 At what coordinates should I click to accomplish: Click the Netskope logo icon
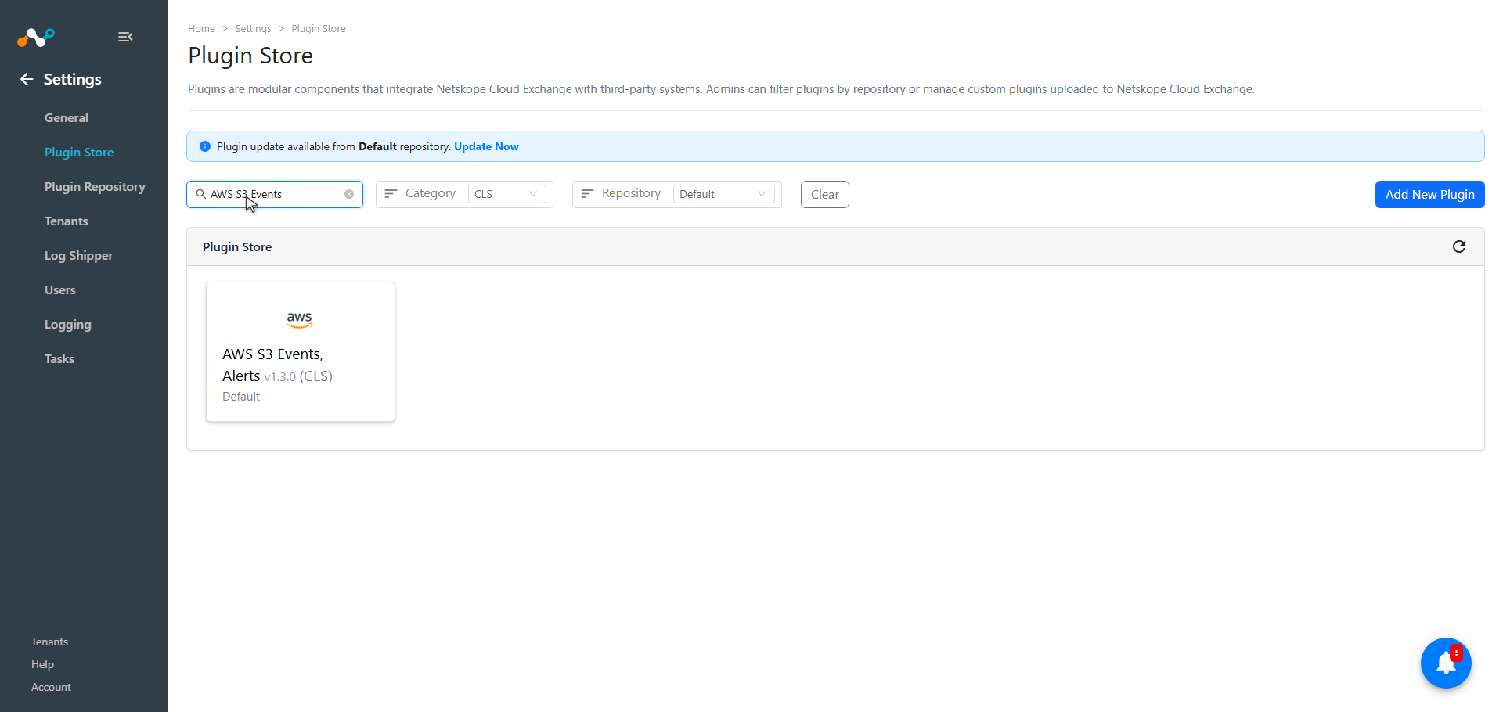[36, 37]
